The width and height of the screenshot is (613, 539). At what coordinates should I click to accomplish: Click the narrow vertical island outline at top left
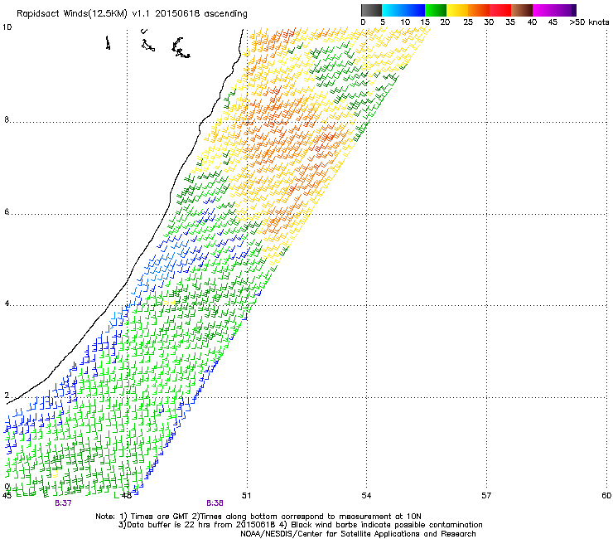[108, 42]
